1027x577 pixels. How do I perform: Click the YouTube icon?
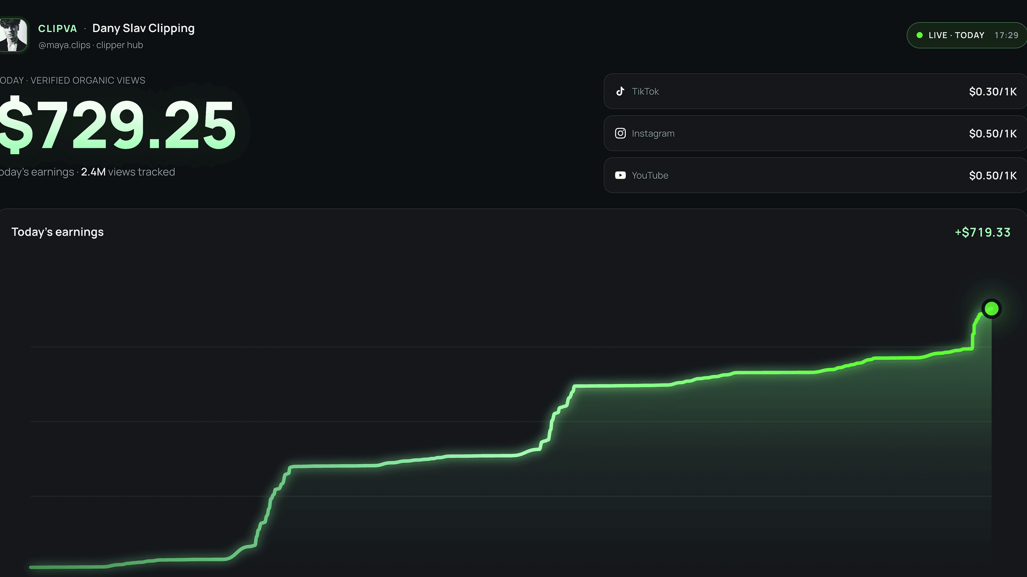pyautogui.click(x=620, y=175)
